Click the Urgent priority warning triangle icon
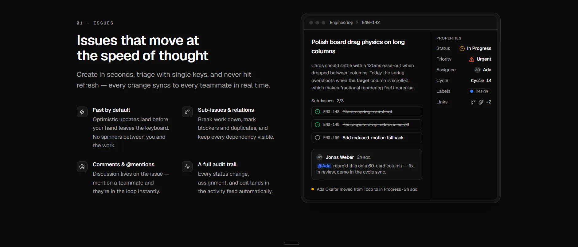Screen dimensions: 578x247 [472, 59]
